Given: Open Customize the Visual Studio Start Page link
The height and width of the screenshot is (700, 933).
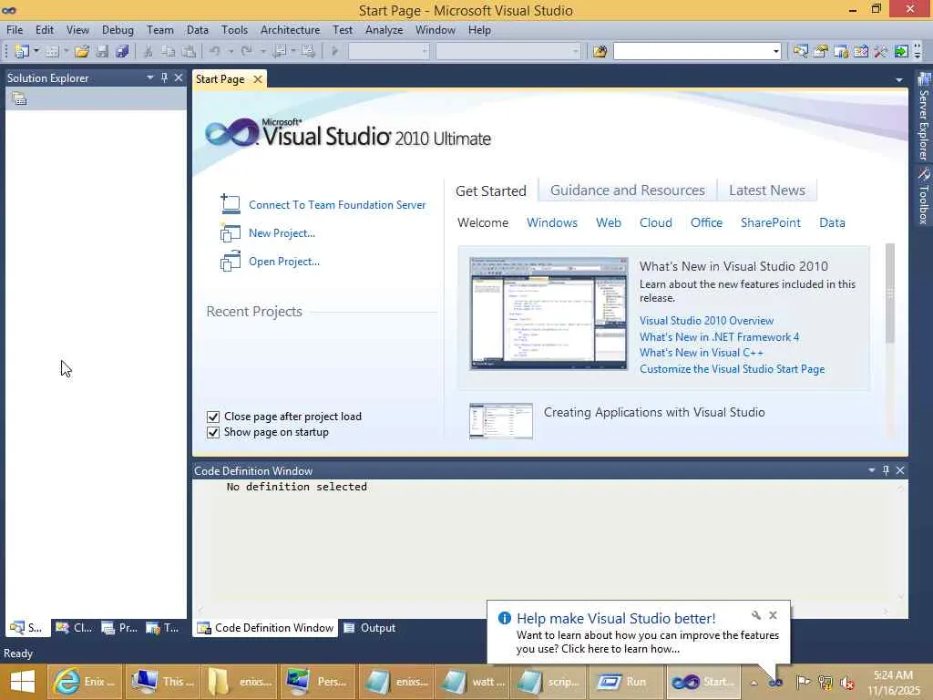Looking at the screenshot, I should [x=732, y=369].
